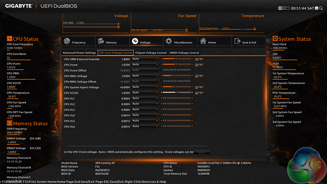Click the Apply button

(x=202, y=152)
